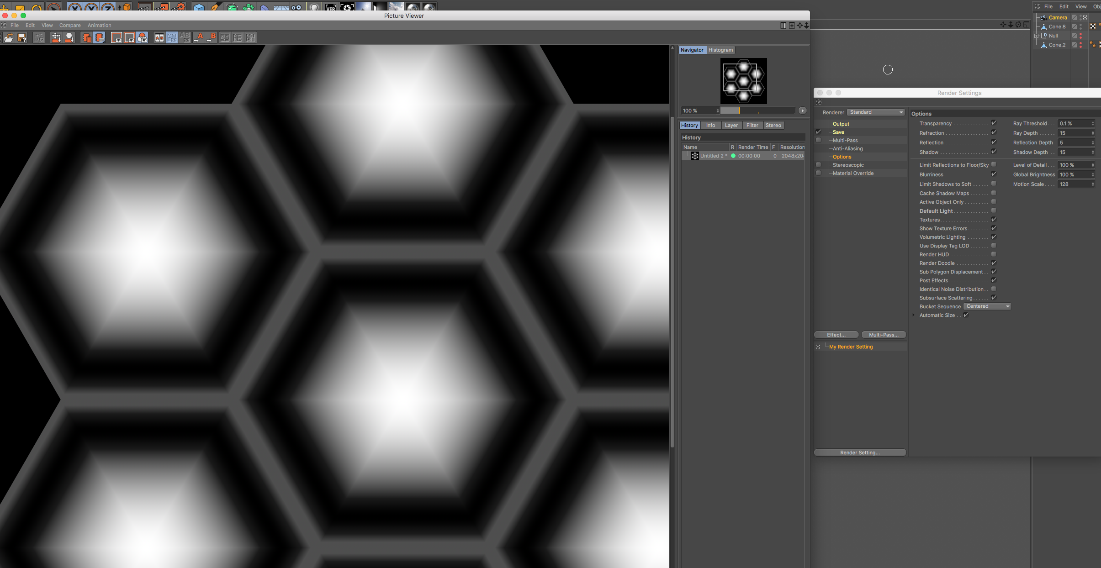
Task: Click the Render Setting... button
Action: (x=860, y=452)
